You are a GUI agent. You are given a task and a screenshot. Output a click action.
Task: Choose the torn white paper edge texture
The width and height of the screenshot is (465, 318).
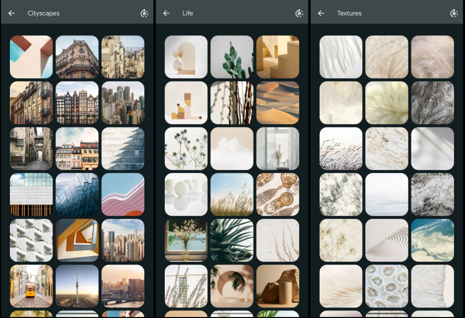pos(433,286)
